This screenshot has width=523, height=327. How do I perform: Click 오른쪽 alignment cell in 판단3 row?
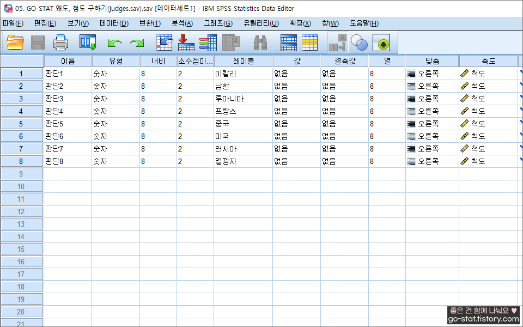[x=432, y=99]
